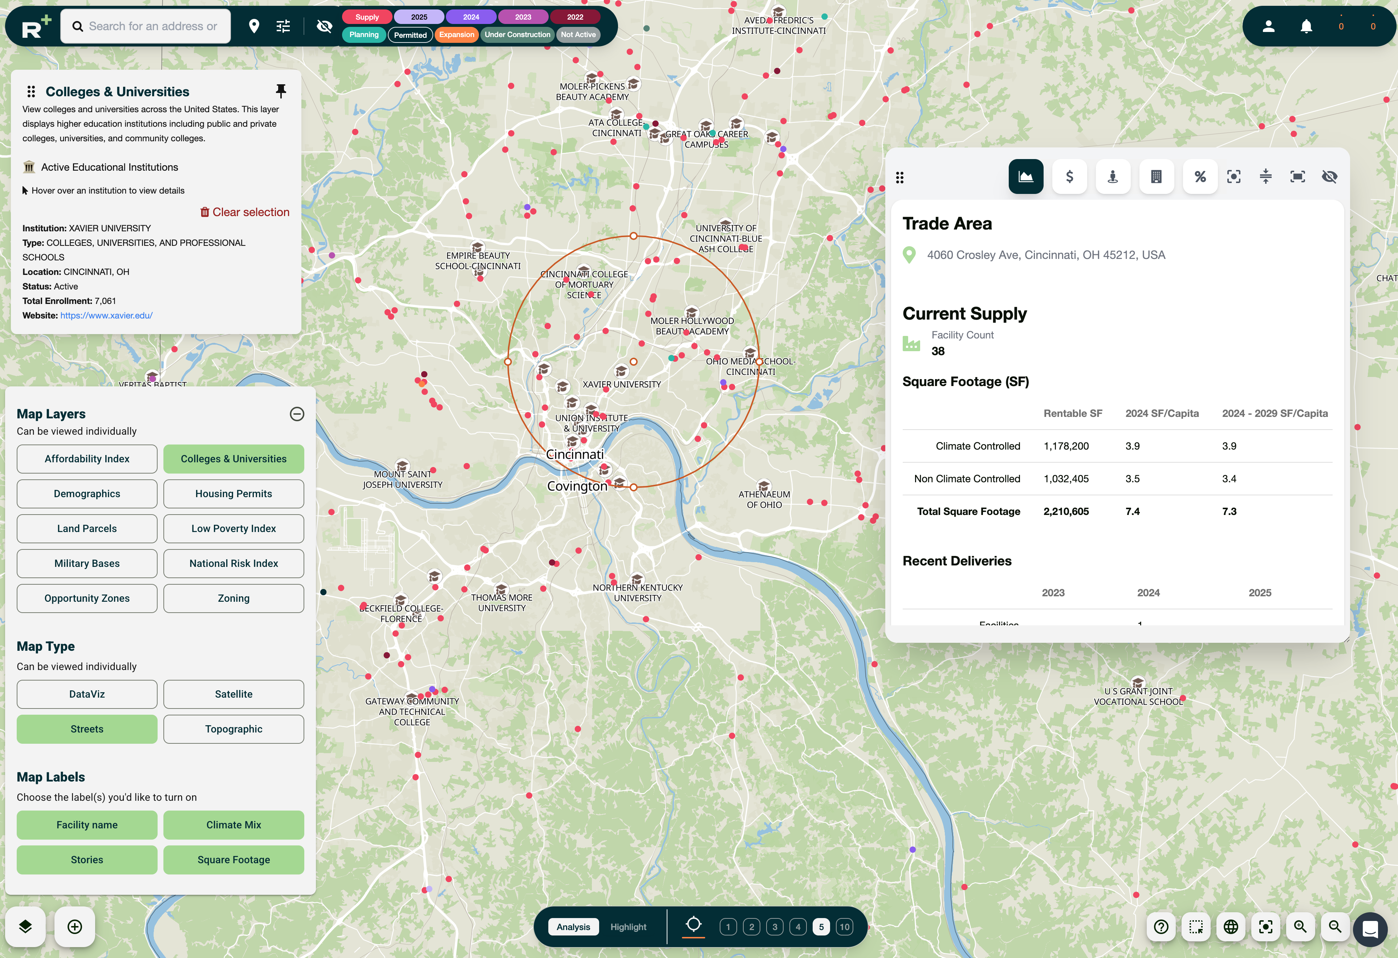Open help via the question mark icon
This screenshot has height=958, width=1398.
click(1161, 927)
